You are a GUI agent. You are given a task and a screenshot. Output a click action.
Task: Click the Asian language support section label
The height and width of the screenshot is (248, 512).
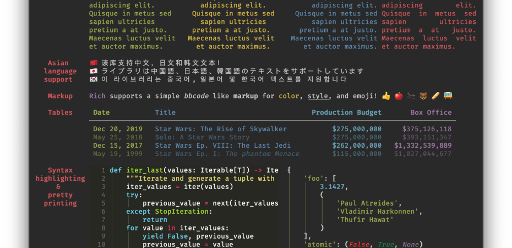(58, 72)
